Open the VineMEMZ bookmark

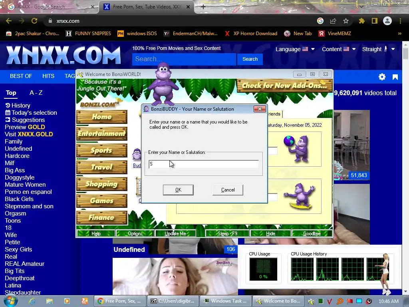(x=335, y=34)
